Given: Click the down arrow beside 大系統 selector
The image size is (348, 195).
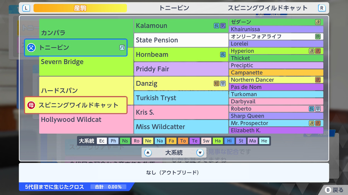Looking at the screenshot, I should point(200,153).
